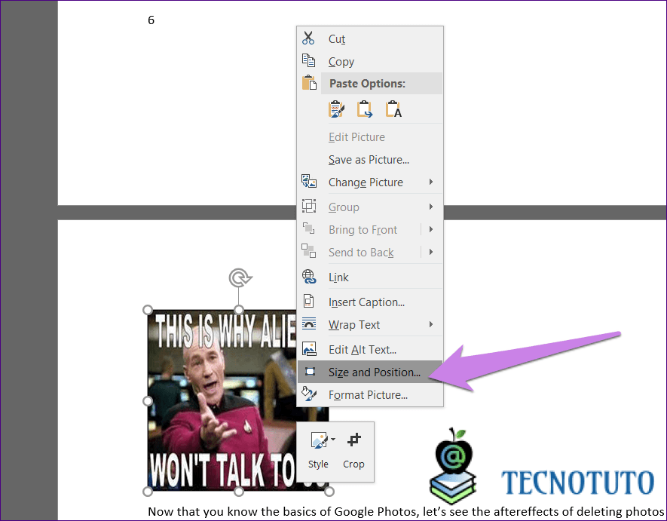Choose Keep Source Formatting paste icon
This screenshot has width=667, height=521.
[x=336, y=109]
